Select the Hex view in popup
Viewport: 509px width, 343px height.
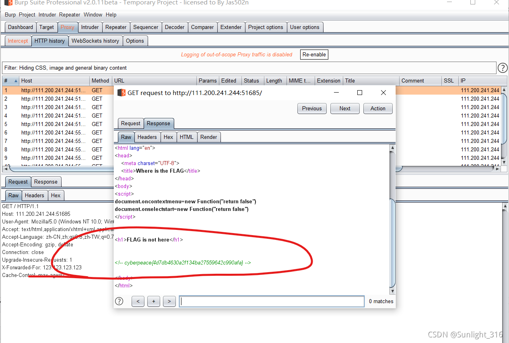coord(168,137)
